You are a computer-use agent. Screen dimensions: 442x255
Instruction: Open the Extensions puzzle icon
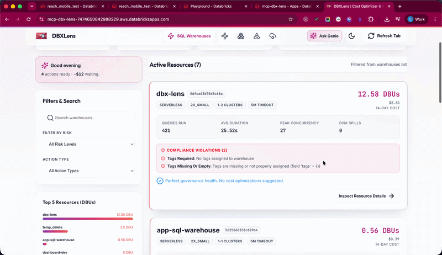[371, 19]
